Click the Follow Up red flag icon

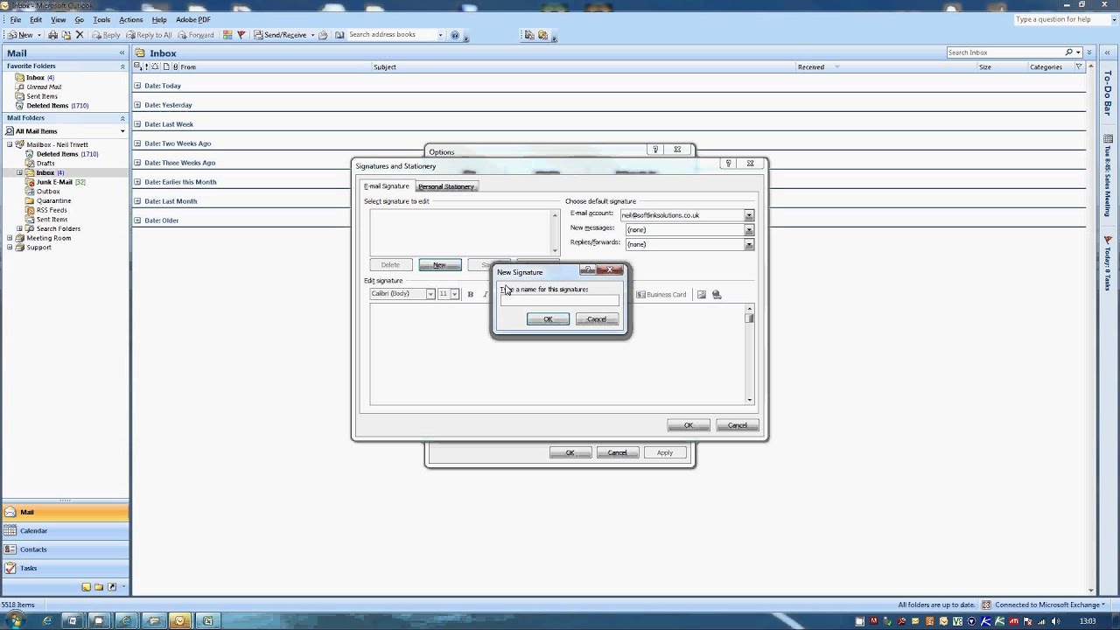(x=241, y=35)
